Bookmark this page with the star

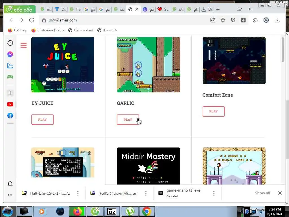(223, 20)
